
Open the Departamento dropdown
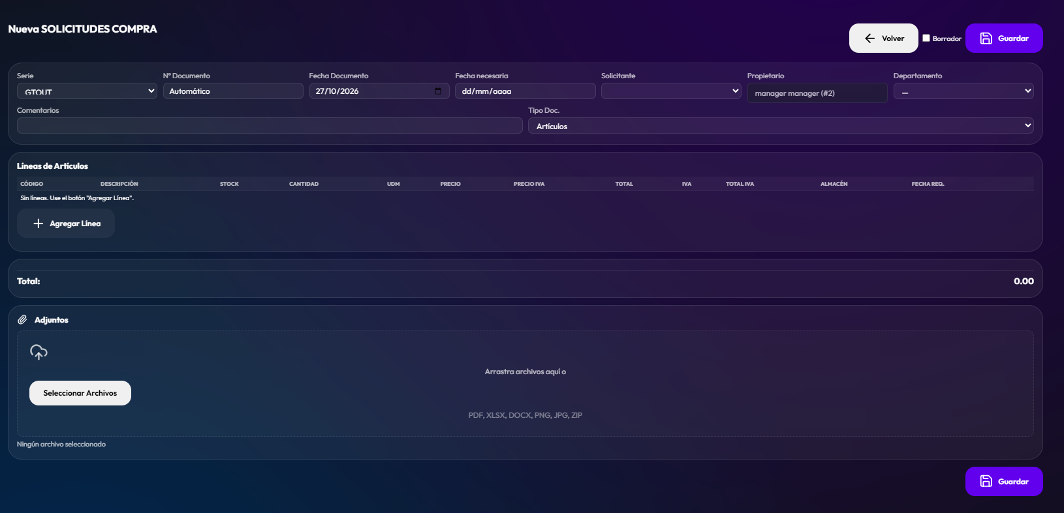963,91
